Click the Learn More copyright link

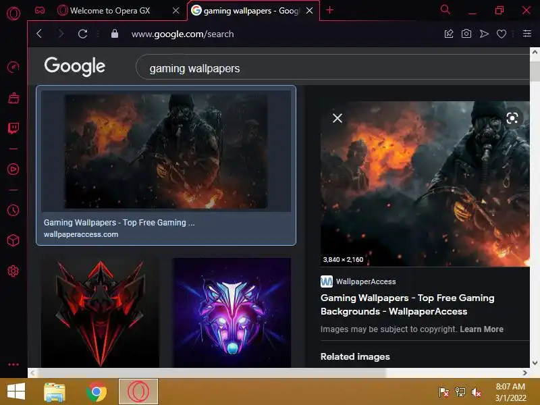[x=481, y=329]
